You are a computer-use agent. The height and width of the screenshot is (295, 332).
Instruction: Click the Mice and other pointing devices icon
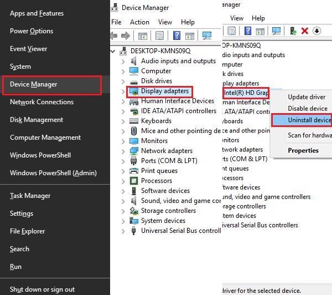[x=134, y=131]
